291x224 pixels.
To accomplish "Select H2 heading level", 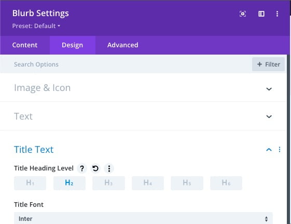I will pos(70,183).
